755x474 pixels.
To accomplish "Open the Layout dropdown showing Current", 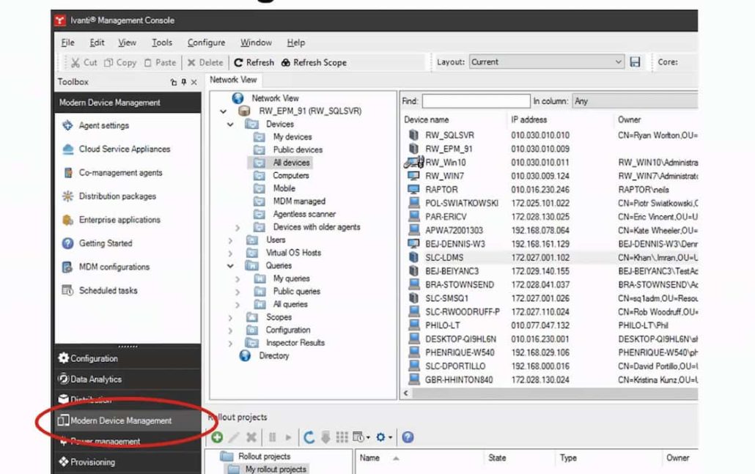I will (x=547, y=62).
